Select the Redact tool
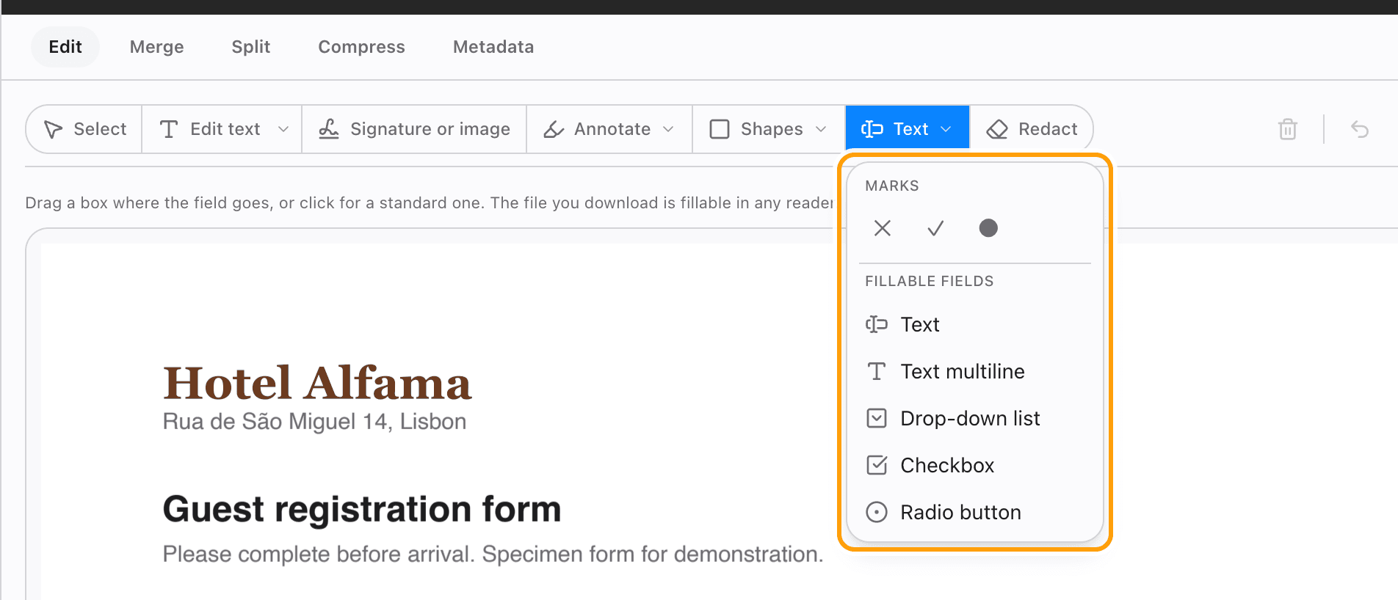 pyautogui.click(x=1032, y=129)
